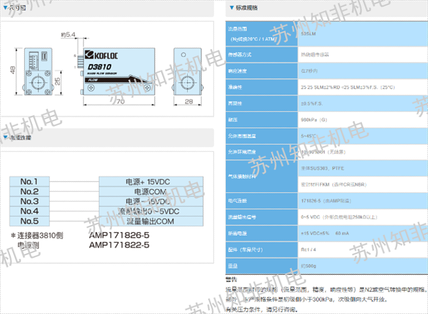The width and height of the screenshot is (428, 314).
Task: Click the 准确性 row label
Action: (235, 87)
